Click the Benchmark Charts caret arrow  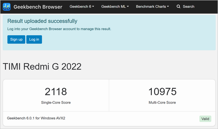(x=168, y=6)
